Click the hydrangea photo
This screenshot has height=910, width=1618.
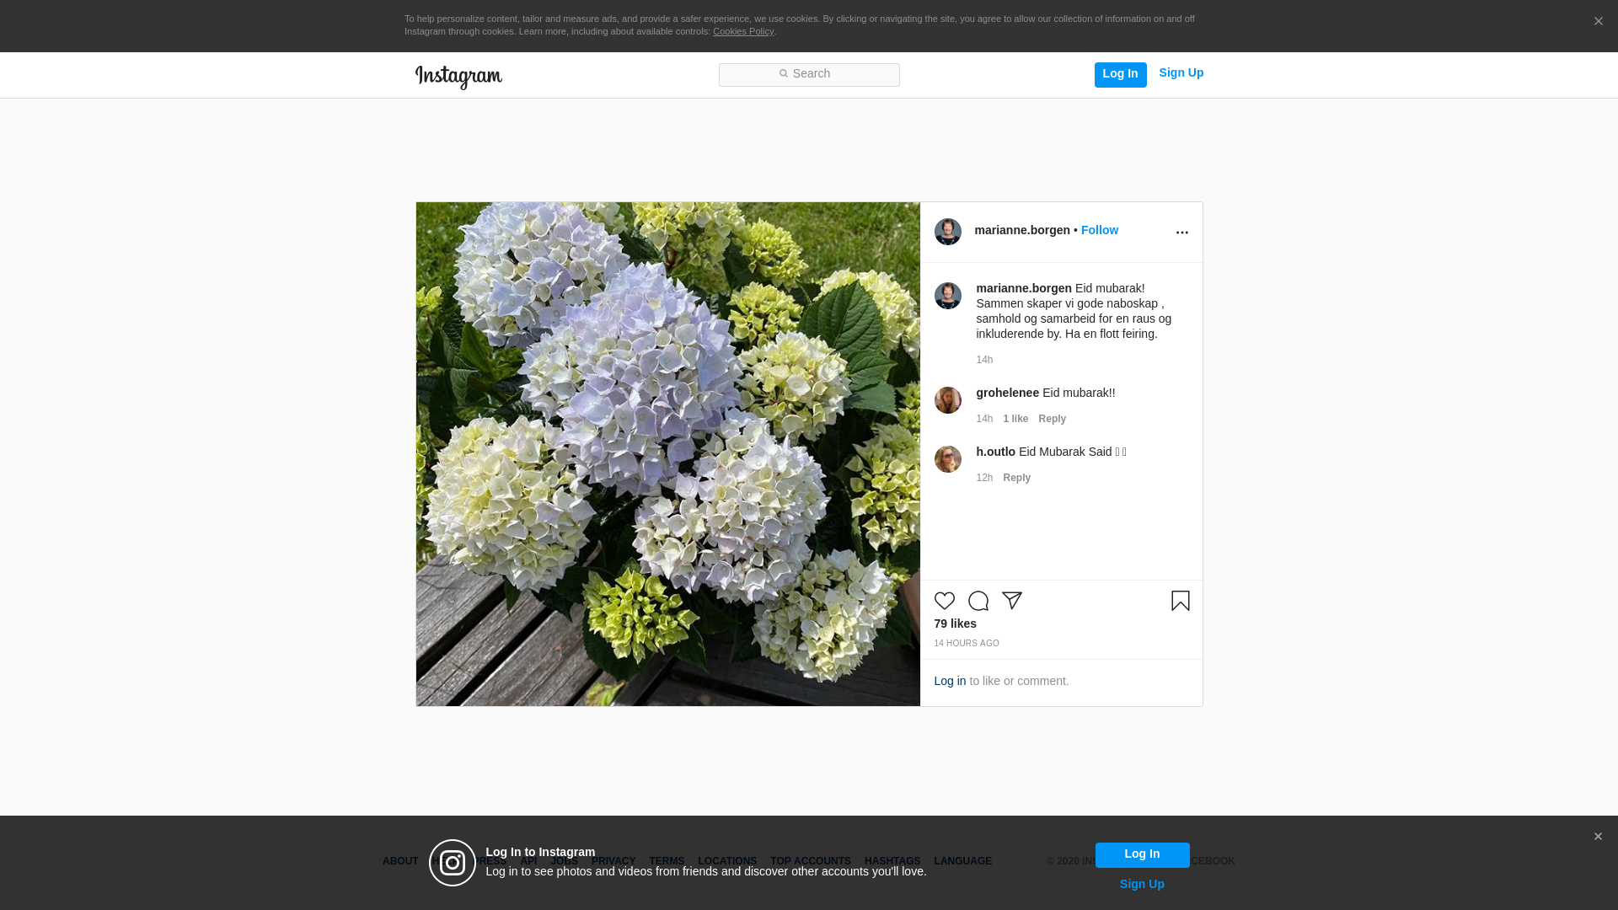(x=668, y=454)
